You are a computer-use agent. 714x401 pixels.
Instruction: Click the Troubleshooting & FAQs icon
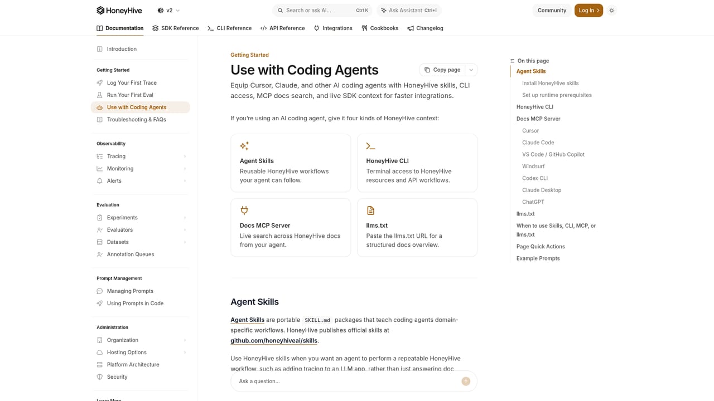[x=100, y=119]
